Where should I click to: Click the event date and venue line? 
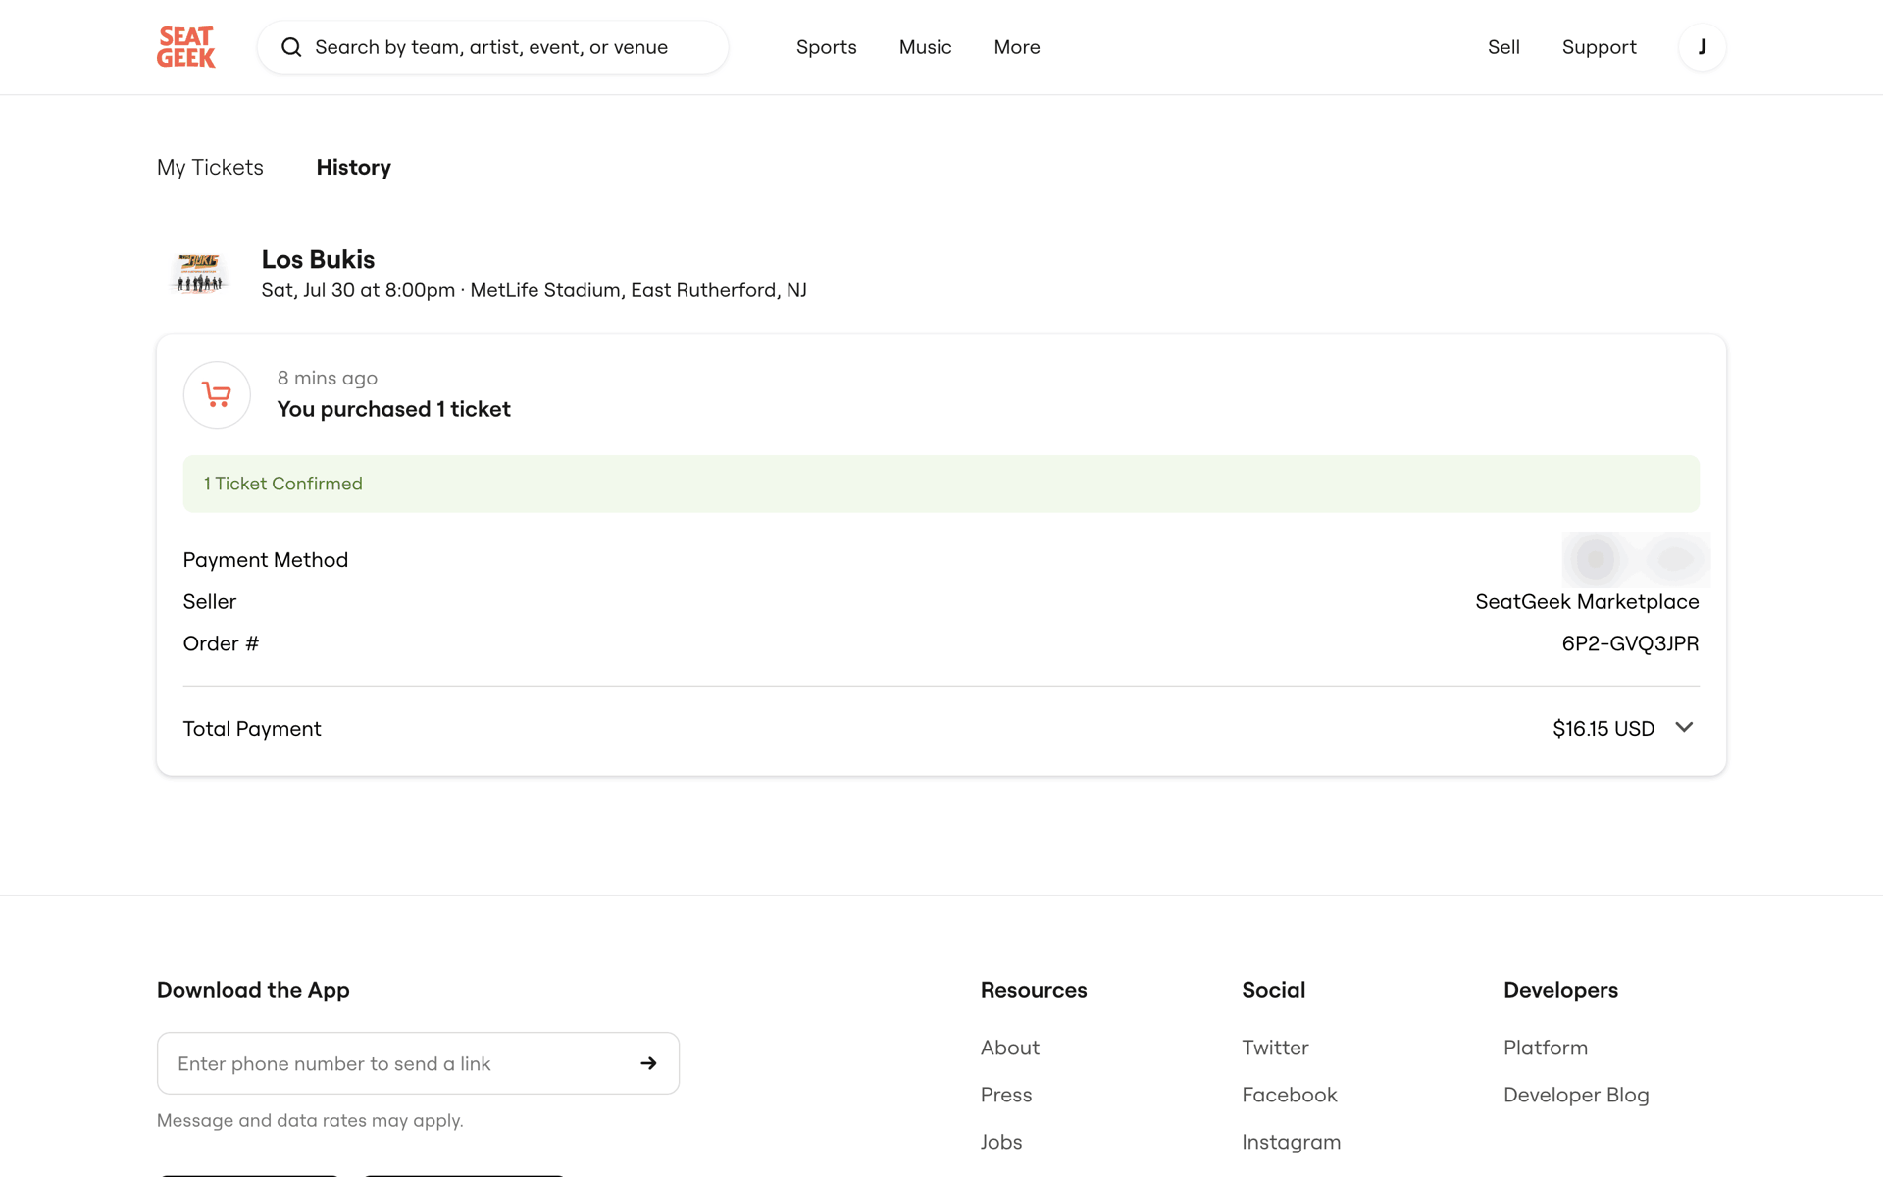point(534,290)
